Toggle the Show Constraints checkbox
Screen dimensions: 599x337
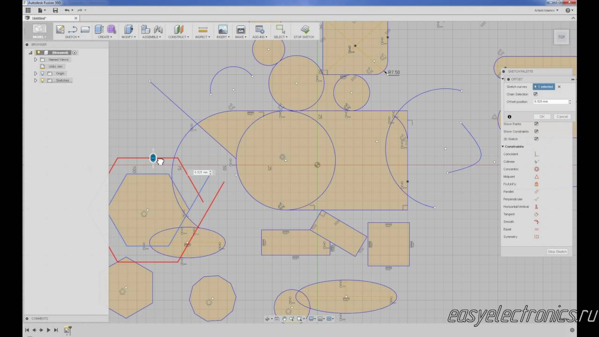tap(536, 132)
